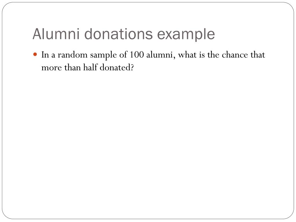Screen dimensions: 296x222
Task: Click the word "In" starting the bullet
Action: (x=45, y=55)
